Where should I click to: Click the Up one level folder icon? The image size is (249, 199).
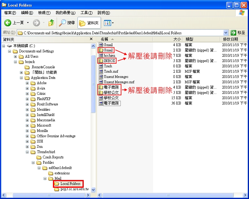tap(51, 23)
